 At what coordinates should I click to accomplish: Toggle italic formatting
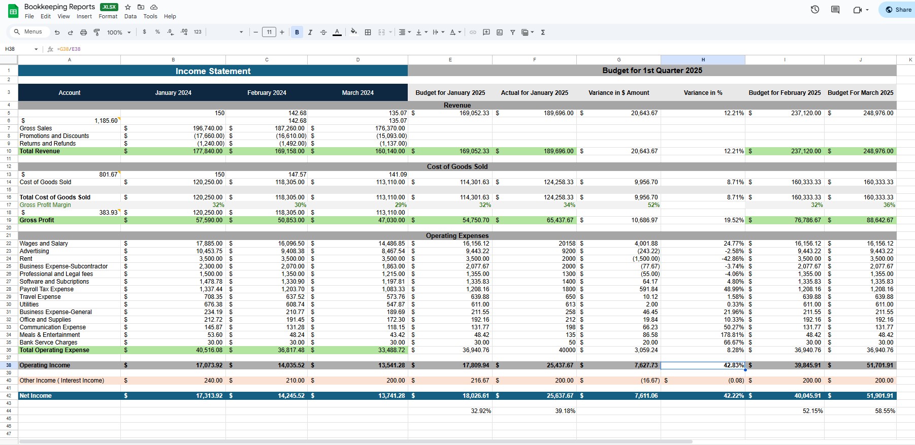pos(310,32)
